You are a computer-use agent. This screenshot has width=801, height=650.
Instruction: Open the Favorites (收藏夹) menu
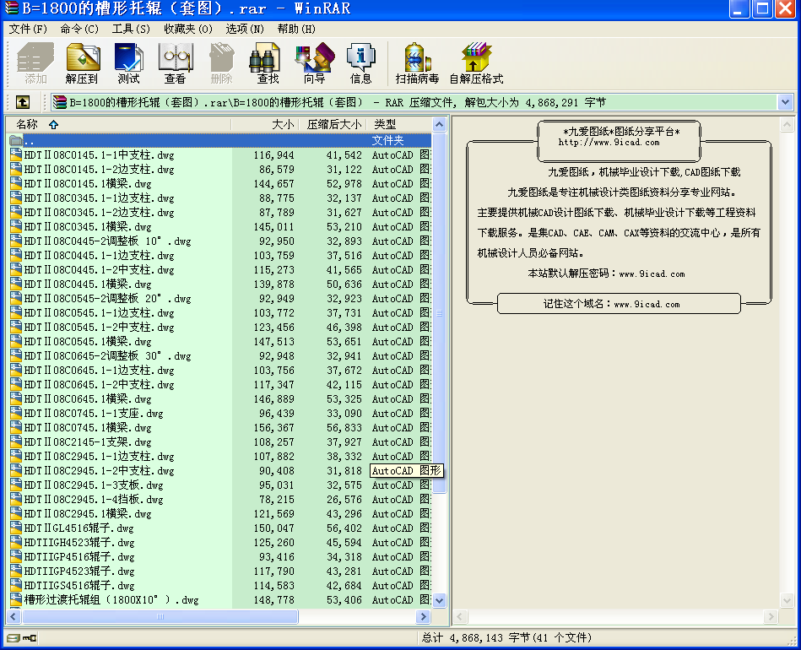pos(188,30)
